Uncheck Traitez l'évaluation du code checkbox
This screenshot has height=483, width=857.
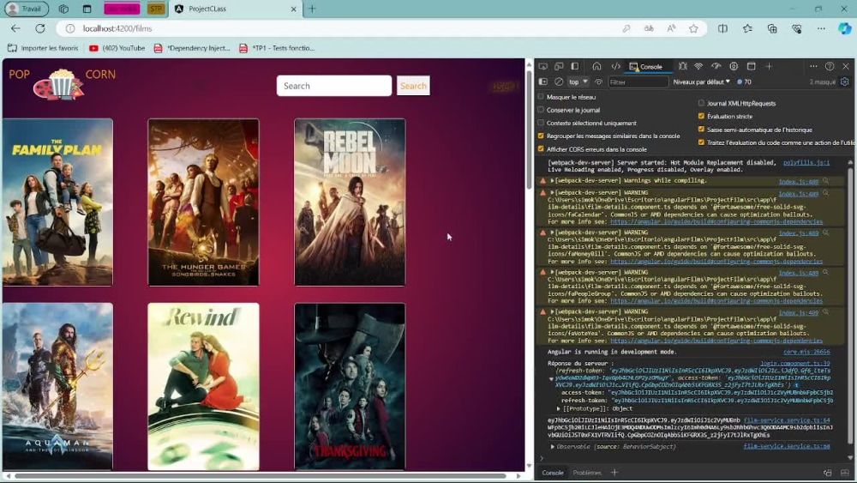[701, 142]
